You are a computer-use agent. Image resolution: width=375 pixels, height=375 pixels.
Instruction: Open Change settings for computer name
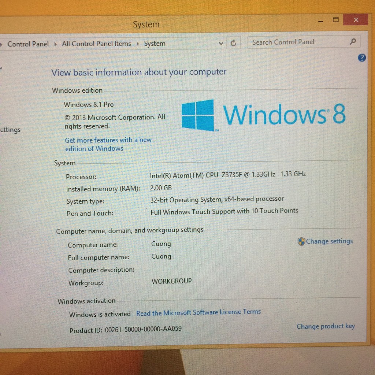[x=329, y=241]
